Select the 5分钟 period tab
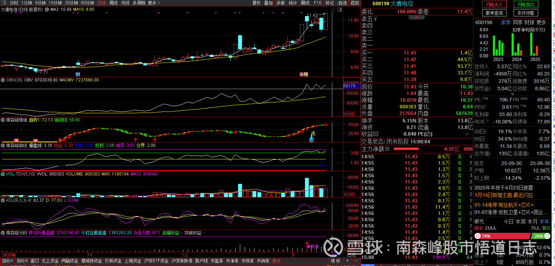The height and width of the screenshot is (266, 555). (40, 3)
